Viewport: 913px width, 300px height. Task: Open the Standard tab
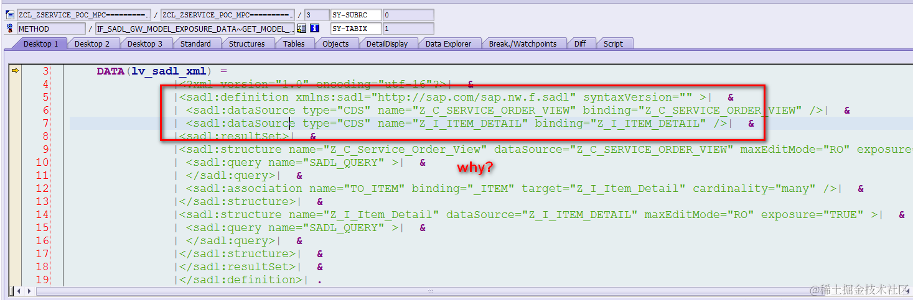pyautogui.click(x=195, y=43)
